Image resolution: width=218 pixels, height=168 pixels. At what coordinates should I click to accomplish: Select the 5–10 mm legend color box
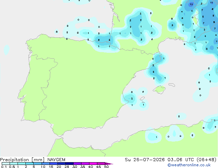[37, 164]
